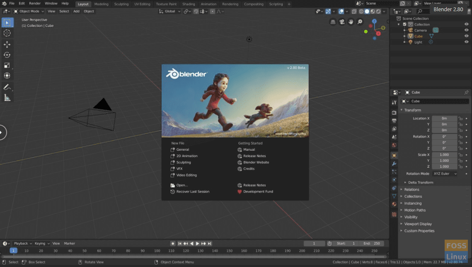Click the End frame 250 field
This screenshot has height=267, width=472.
[372, 243]
